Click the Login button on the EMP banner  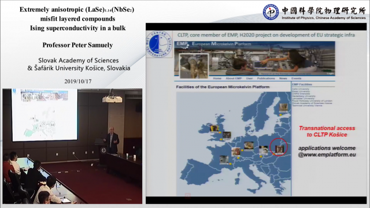click(x=330, y=73)
